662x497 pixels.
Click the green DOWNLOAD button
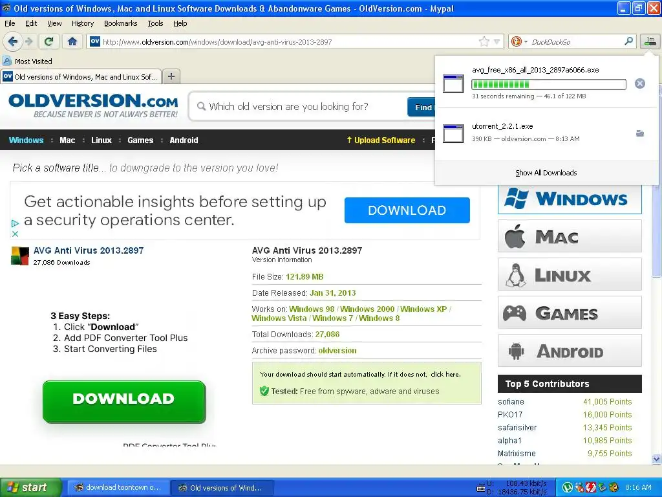pyautogui.click(x=124, y=401)
